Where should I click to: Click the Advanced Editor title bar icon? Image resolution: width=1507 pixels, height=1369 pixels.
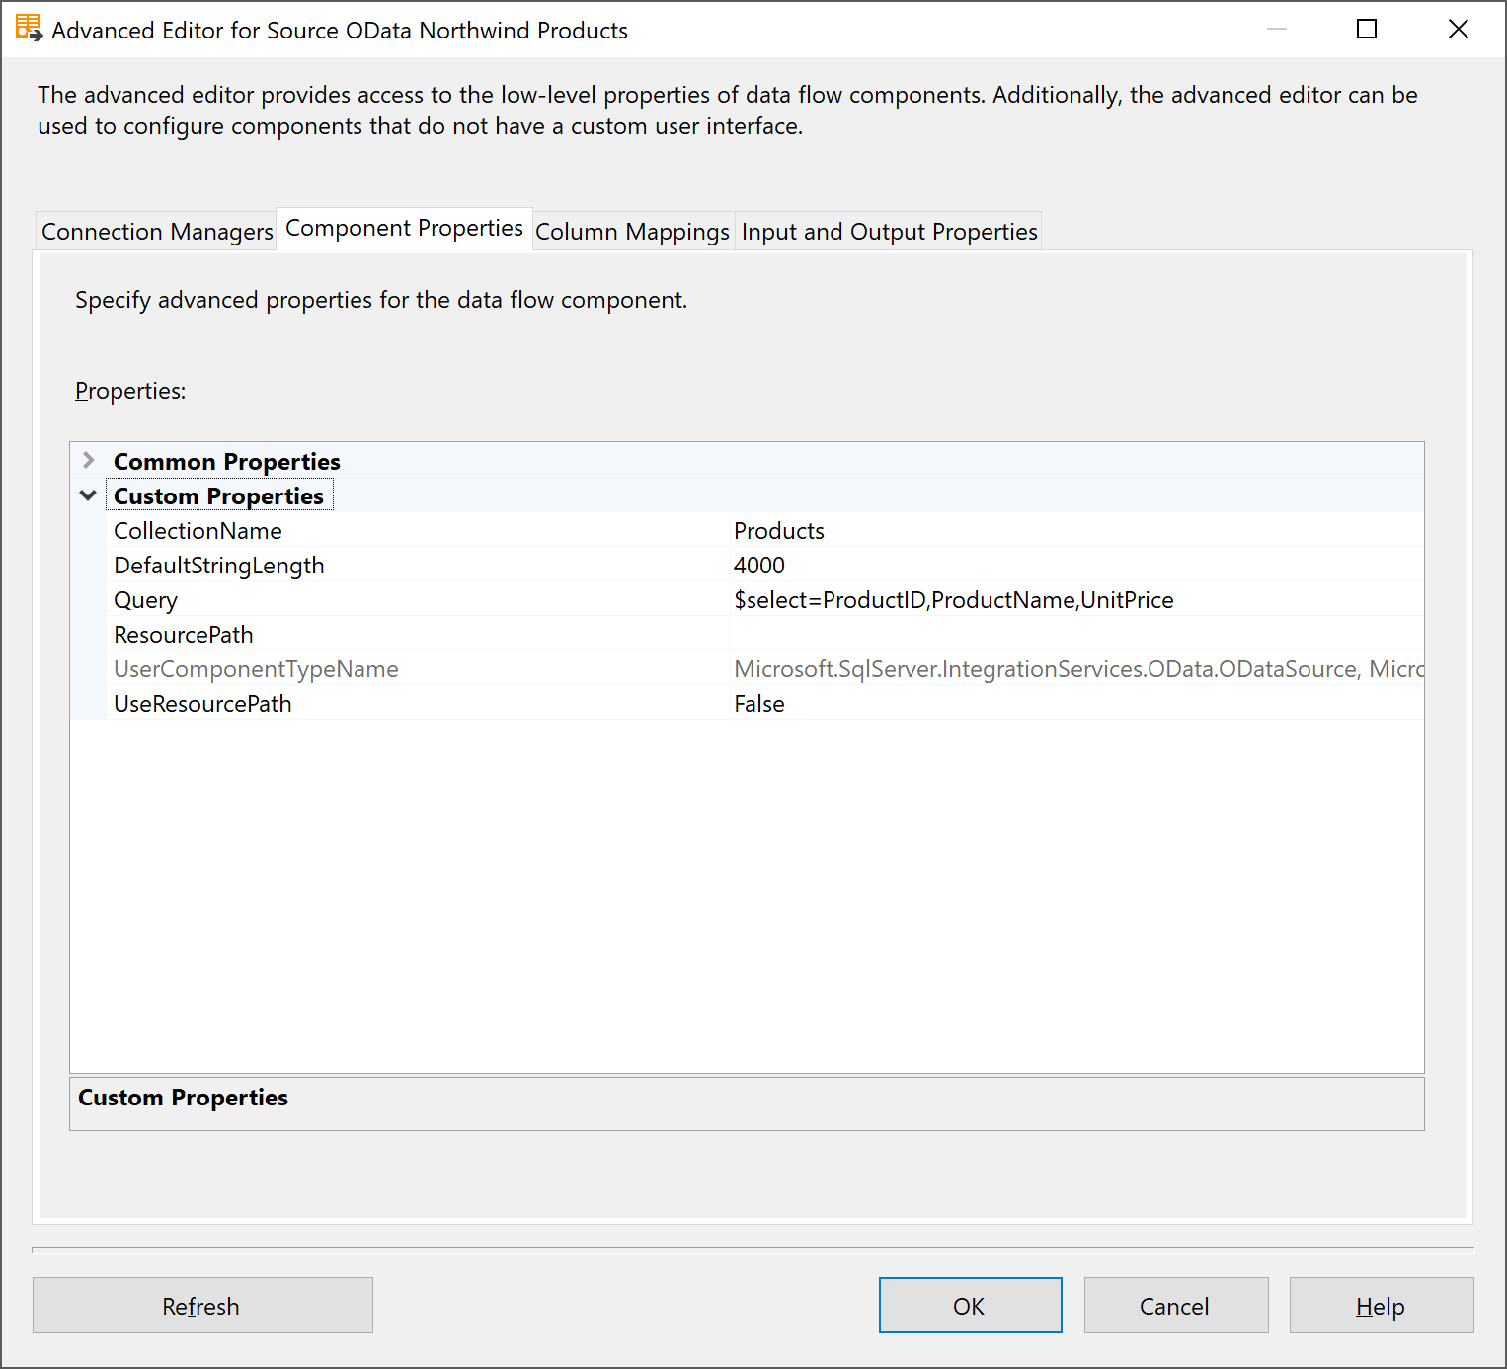pos(29,29)
